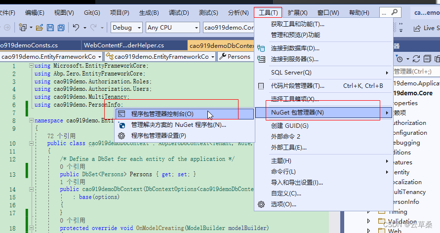Select the Localization folder in Solution Explorer
Screen dimensions: 440x233
click(x=408, y=182)
